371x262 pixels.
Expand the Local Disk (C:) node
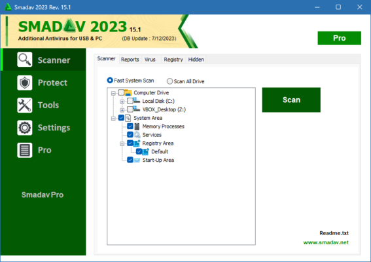point(122,102)
